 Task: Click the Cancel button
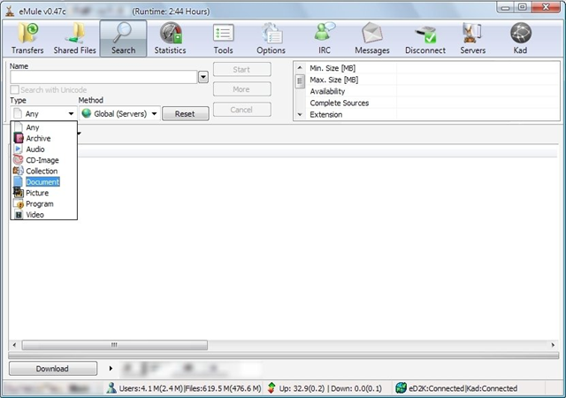[x=241, y=110]
